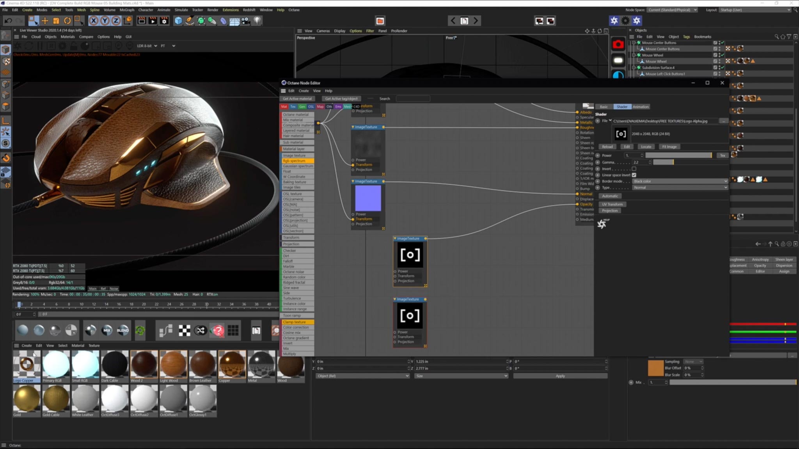Enable the Invert checkbox in shader settings
Screen dimensions: 799x449
click(x=634, y=169)
